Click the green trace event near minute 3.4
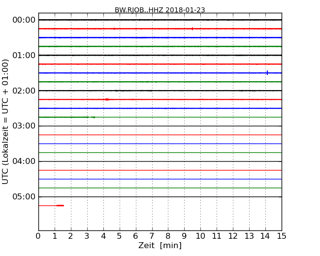Screen dimensions: 320x256 click(x=94, y=117)
